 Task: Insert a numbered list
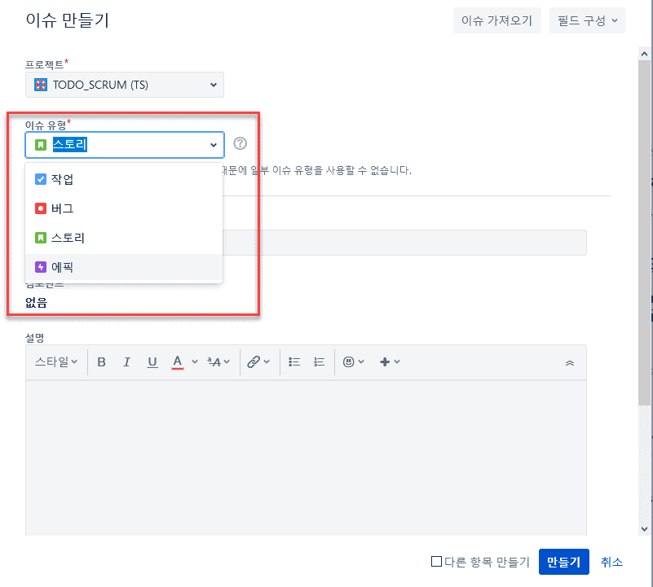pyautogui.click(x=319, y=362)
